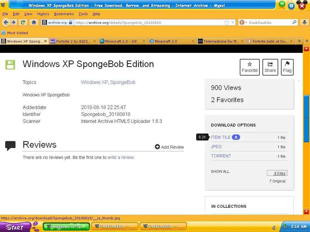Viewport: 310px width, 232px height.
Task: Switch to the fortnite balls at Du... tab
Action: pyautogui.click(x=270, y=41)
